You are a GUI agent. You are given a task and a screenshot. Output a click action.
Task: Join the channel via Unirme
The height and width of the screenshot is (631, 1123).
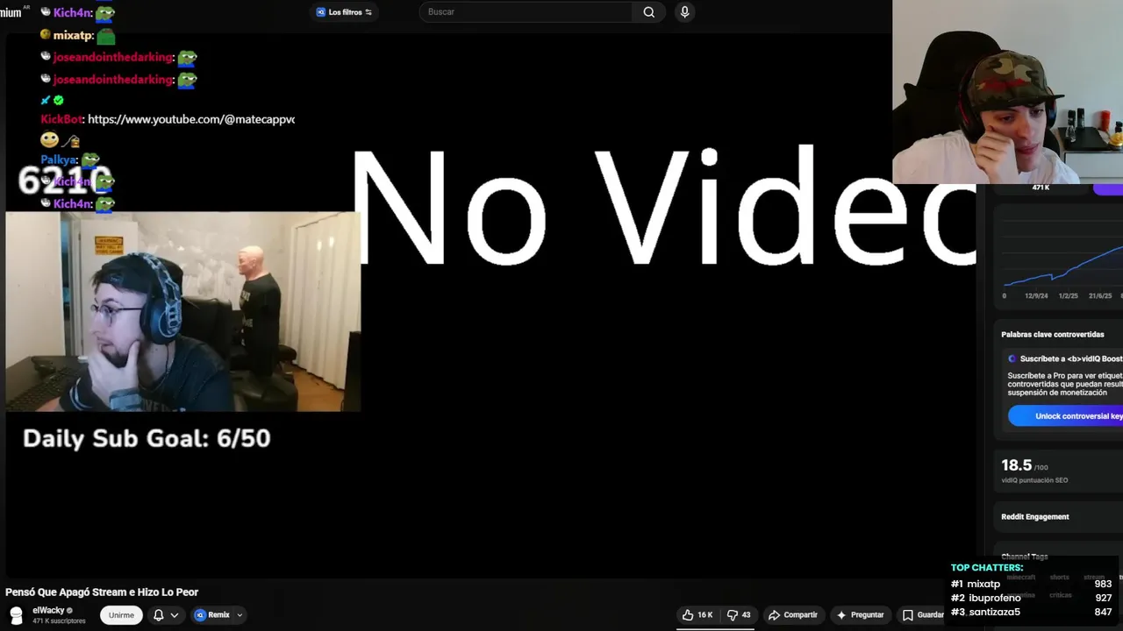[x=121, y=615]
